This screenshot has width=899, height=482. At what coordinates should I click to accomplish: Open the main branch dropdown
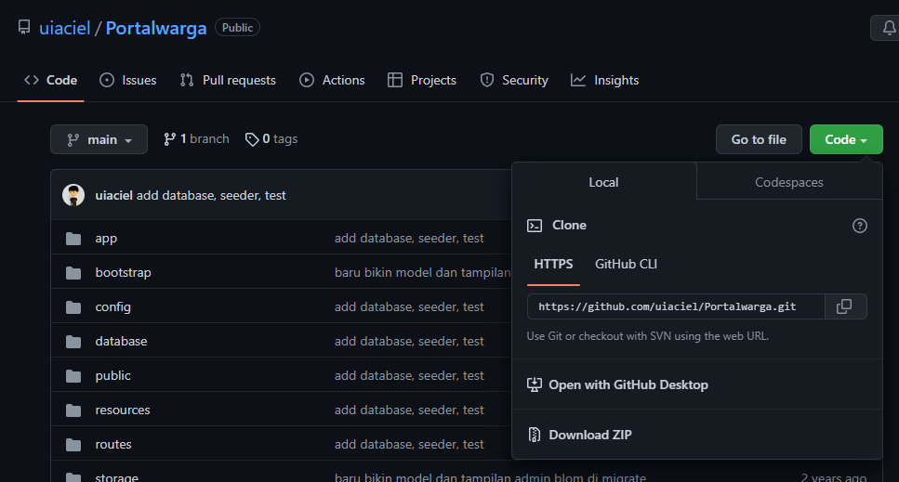point(99,139)
